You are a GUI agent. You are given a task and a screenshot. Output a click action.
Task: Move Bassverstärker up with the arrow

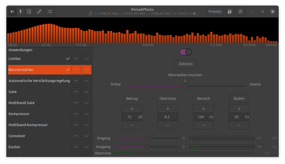click(76, 70)
